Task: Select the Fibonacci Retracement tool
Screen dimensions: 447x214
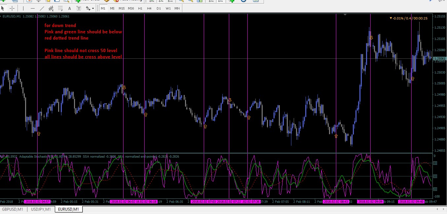Action: coord(60,8)
